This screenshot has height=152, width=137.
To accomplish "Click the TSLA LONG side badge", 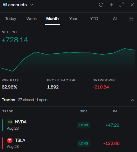I will 84,143.
